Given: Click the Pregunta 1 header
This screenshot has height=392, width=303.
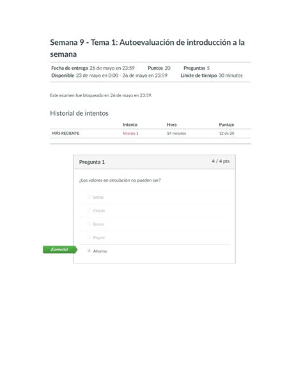Looking at the screenshot, I should point(92,162).
